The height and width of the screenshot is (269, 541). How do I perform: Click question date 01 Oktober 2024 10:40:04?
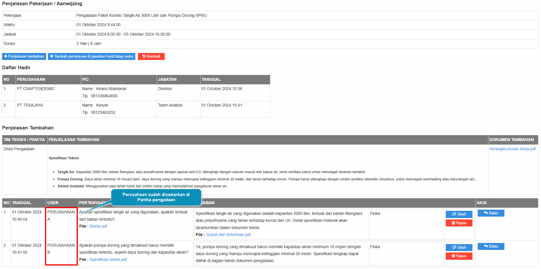27,216
